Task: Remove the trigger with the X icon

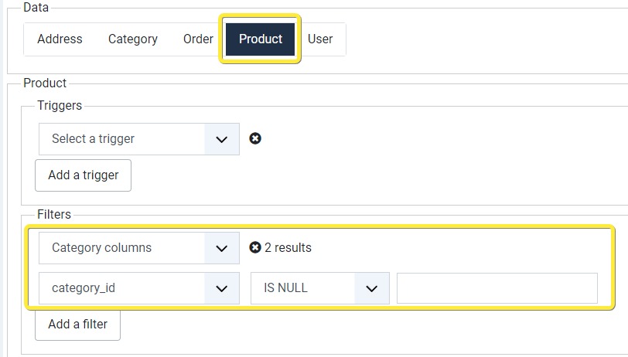Action: (x=255, y=138)
